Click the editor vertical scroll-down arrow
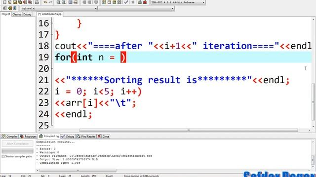Screen dimensions: 316x177 (314, 126)
